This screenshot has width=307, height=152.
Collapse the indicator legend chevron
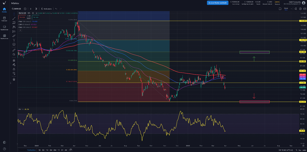click(x=20, y=30)
